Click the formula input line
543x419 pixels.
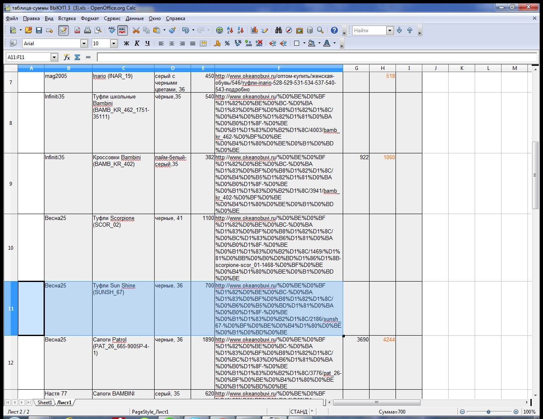(317, 57)
